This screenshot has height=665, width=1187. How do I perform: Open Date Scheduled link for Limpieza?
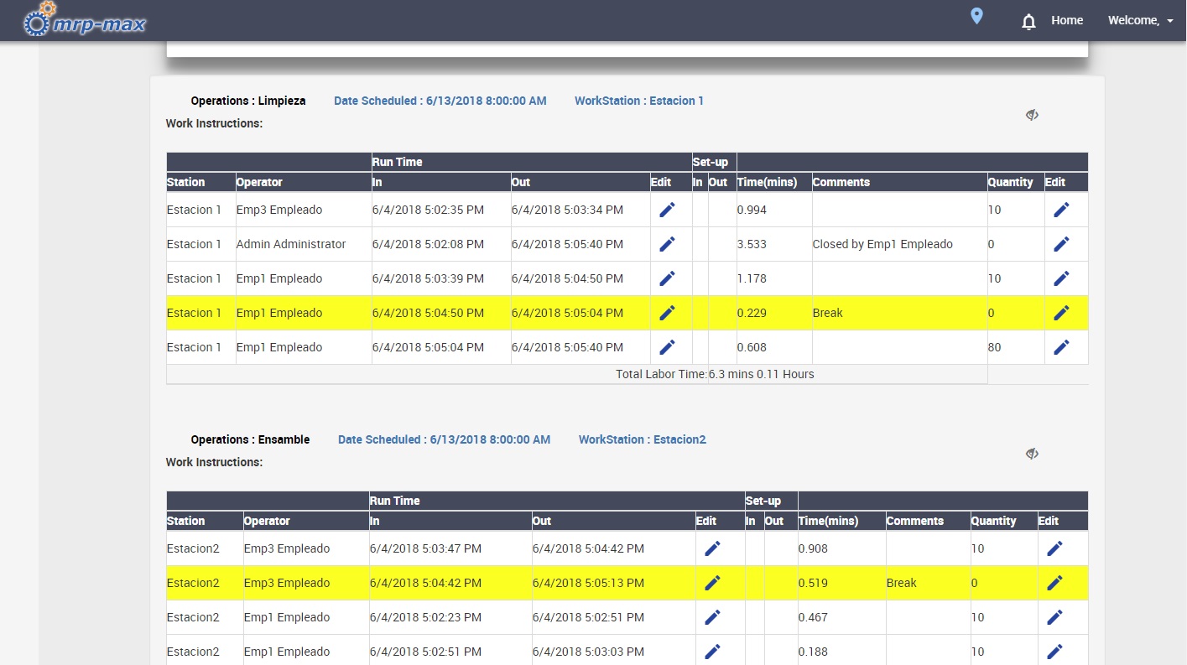[x=440, y=101]
